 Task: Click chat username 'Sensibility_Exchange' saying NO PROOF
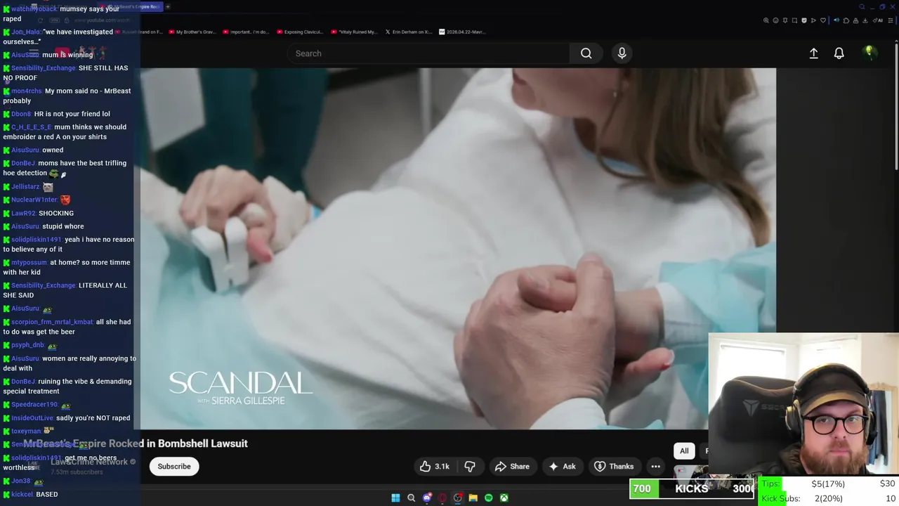44,68
